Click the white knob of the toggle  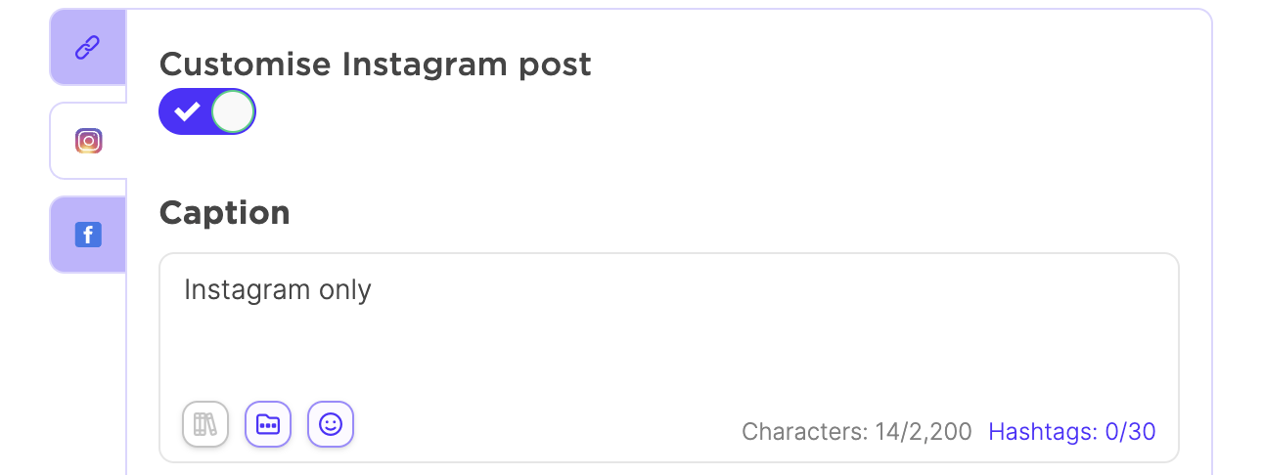[233, 112]
